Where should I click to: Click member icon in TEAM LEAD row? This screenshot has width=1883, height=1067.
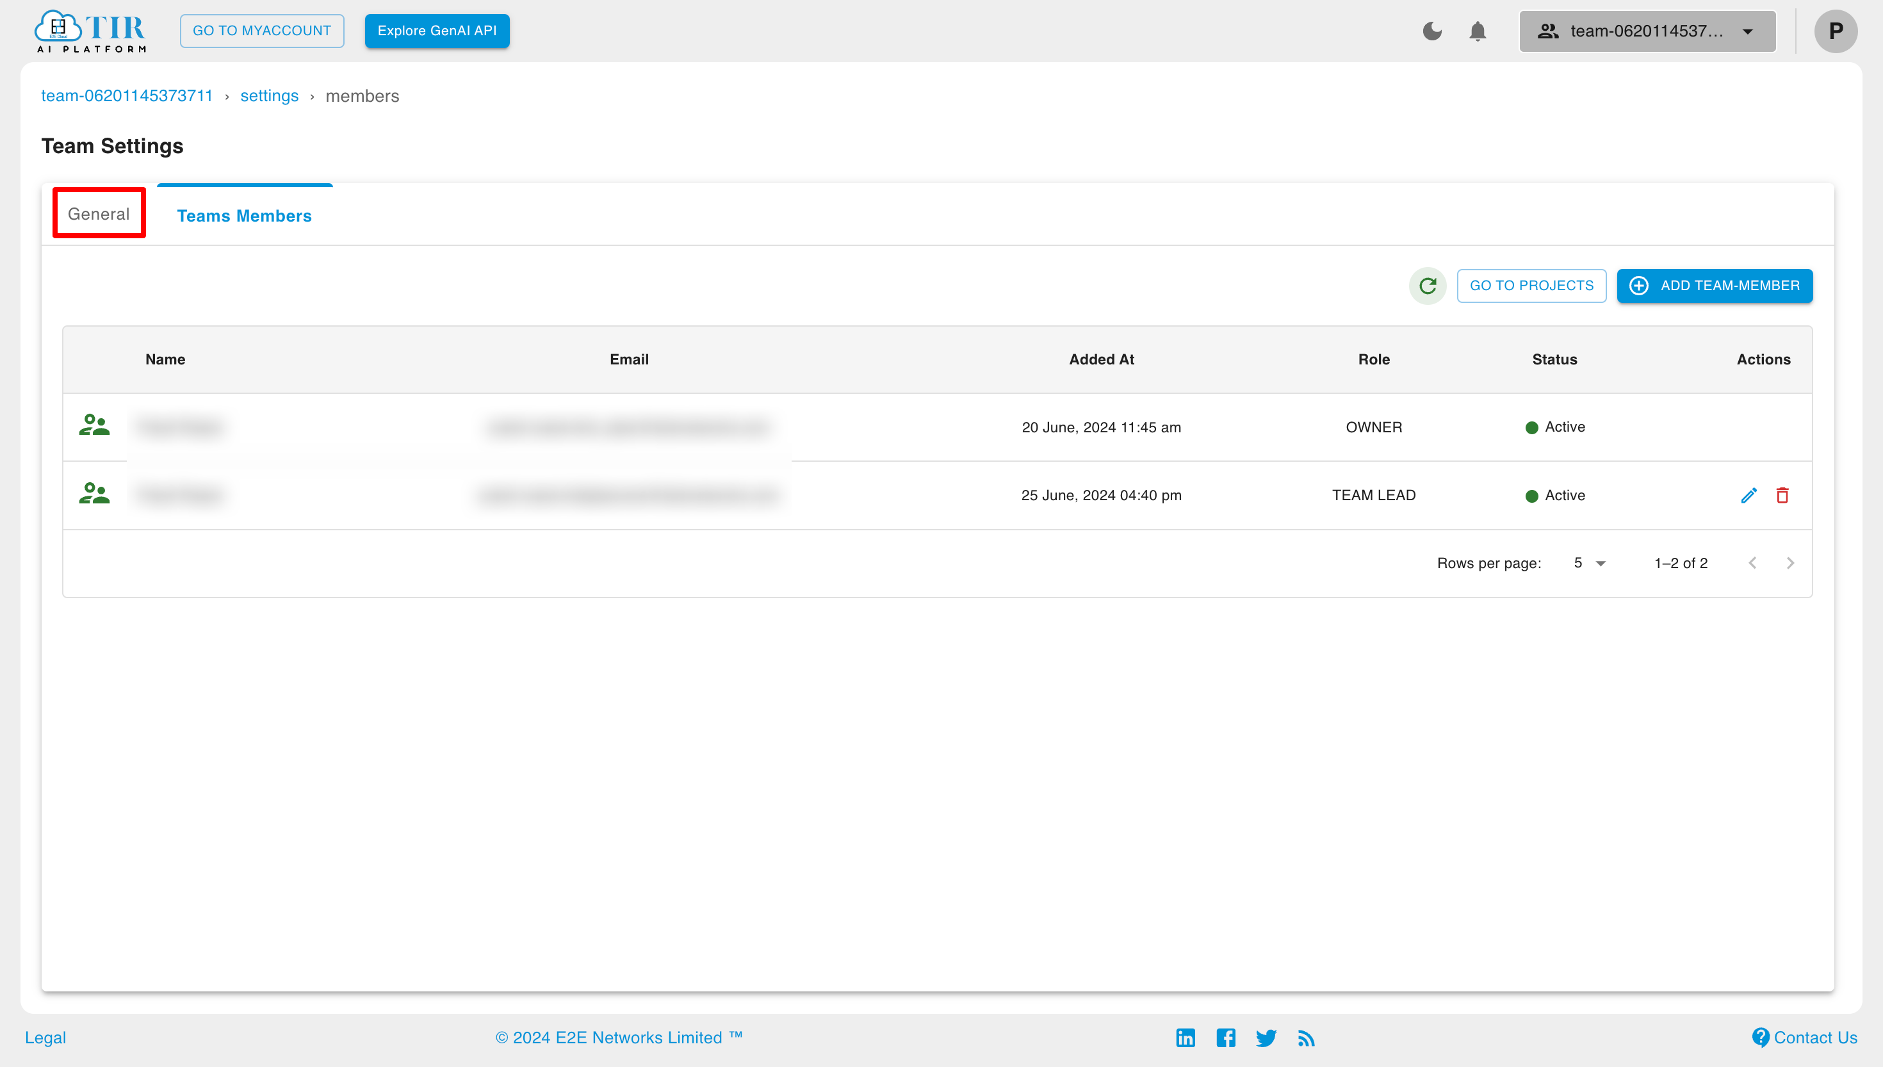[95, 493]
